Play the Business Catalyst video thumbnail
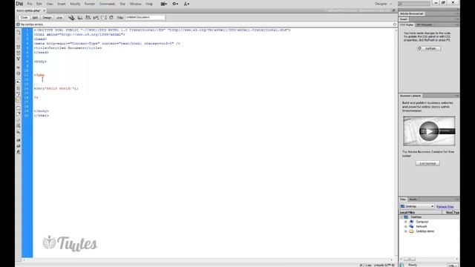 click(429, 131)
